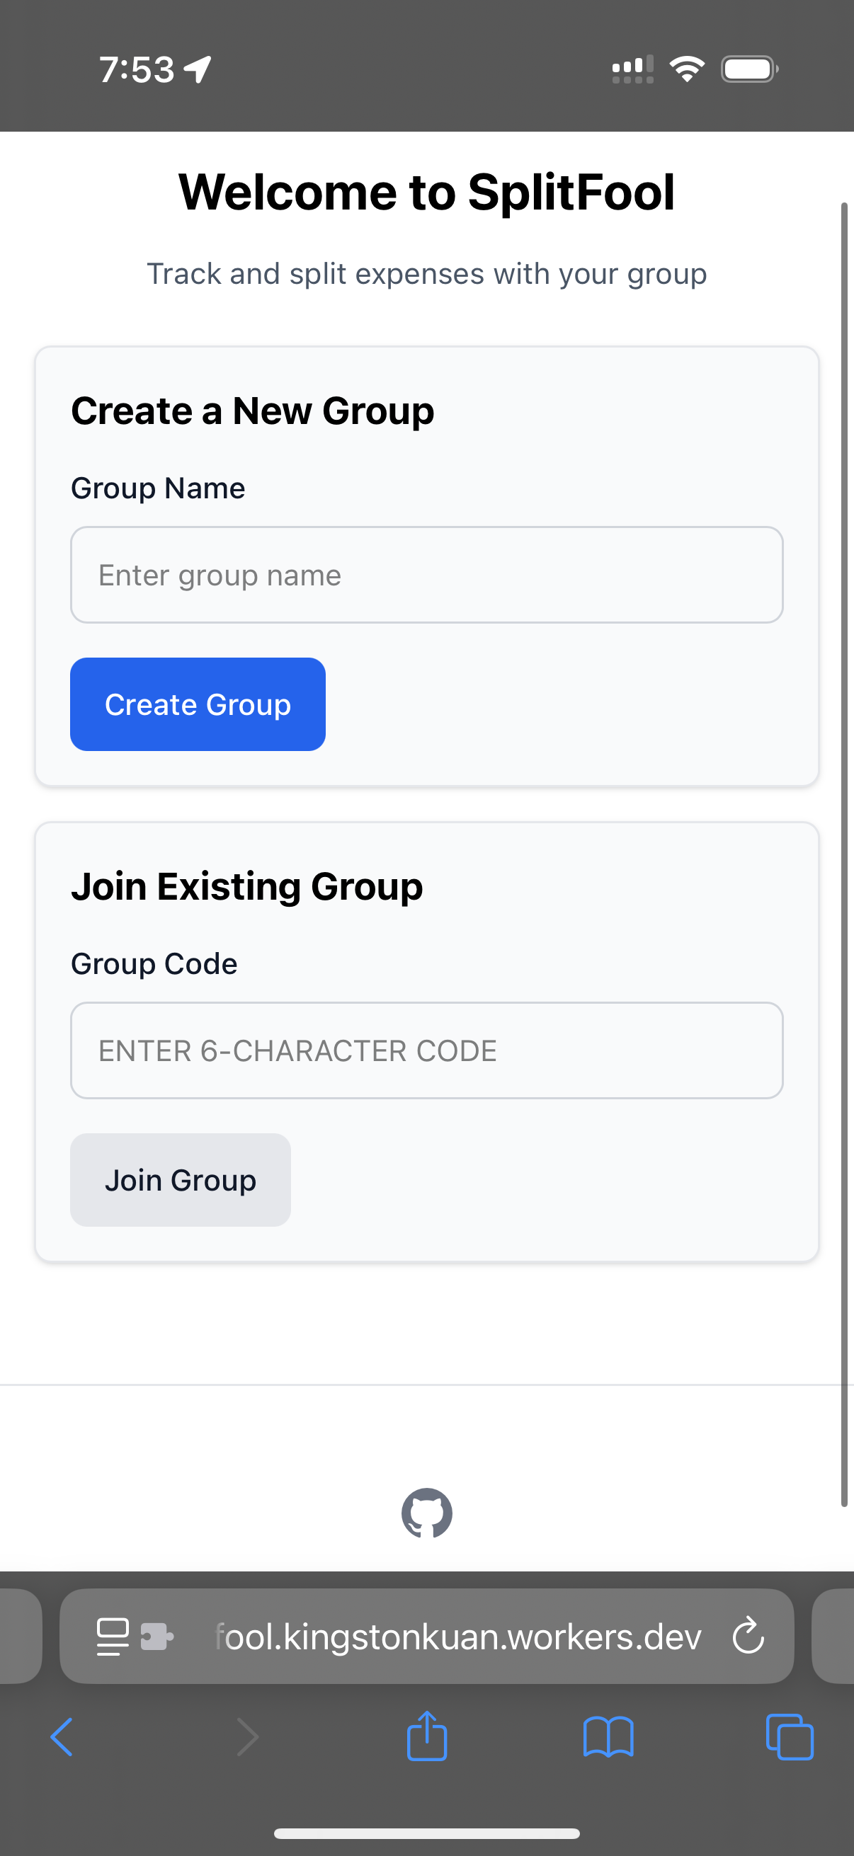854x1856 pixels.
Task: Open the GitHub repository icon link
Action: pos(426,1512)
